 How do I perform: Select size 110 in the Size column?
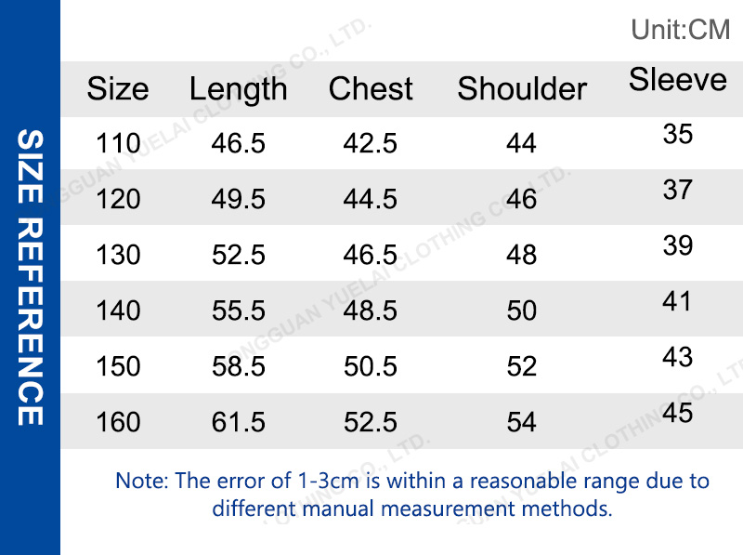click(118, 143)
